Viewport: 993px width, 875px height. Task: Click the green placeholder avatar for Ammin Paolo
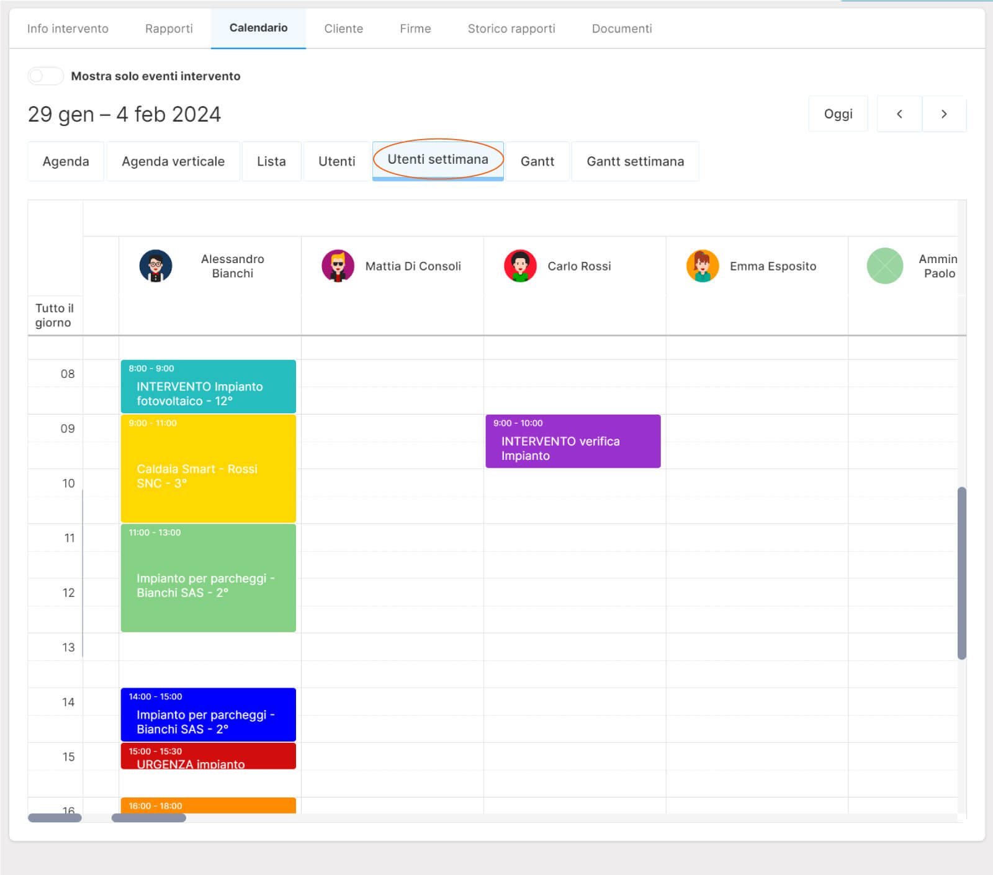(x=884, y=266)
